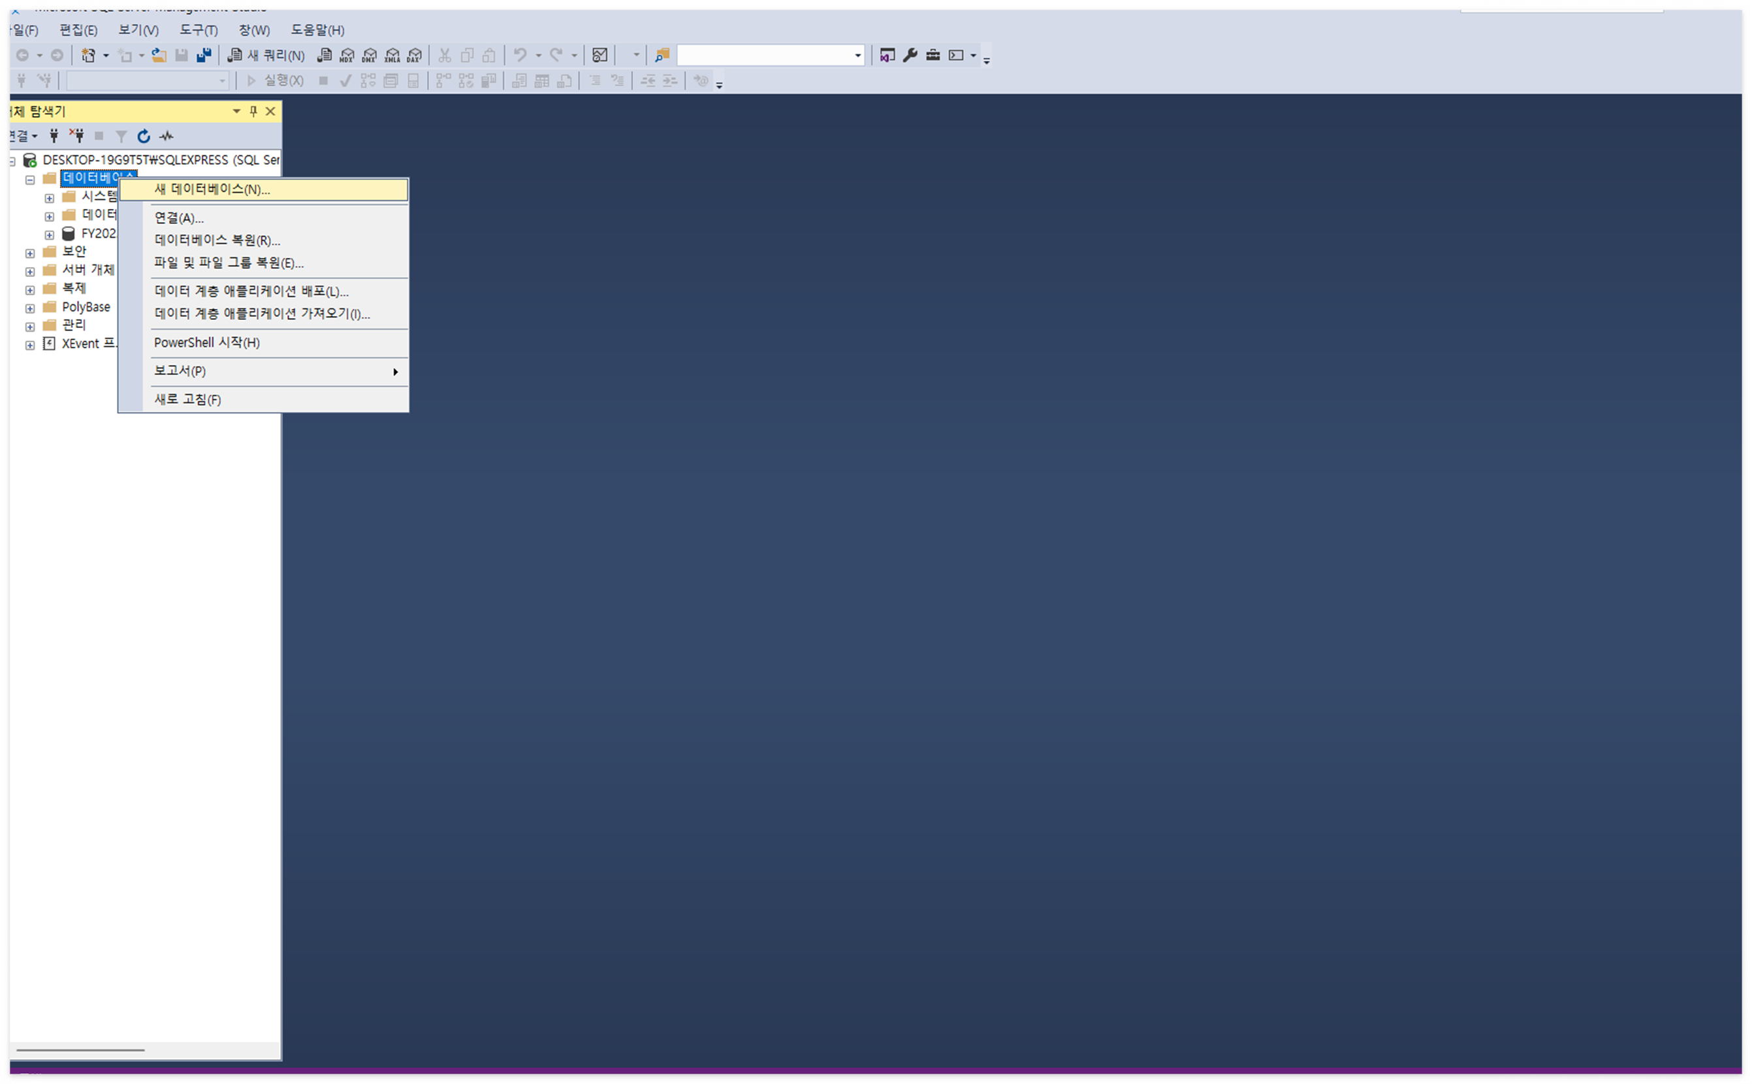The width and height of the screenshot is (1752, 1084).
Task: Open the search combo box dropdown
Action: [x=857, y=56]
